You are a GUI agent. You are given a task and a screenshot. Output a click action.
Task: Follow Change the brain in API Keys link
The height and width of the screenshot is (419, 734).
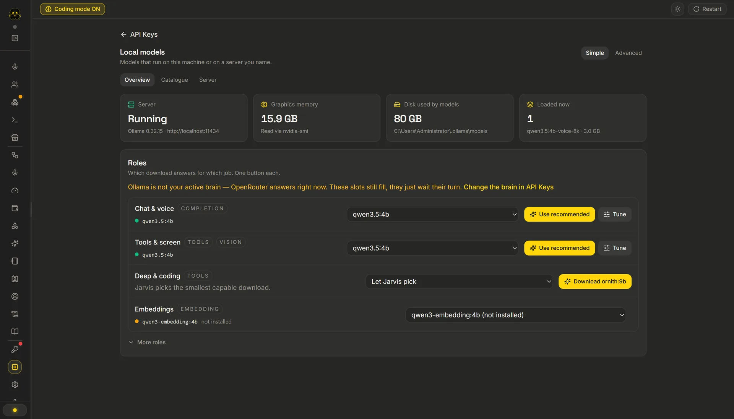[508, 187]
